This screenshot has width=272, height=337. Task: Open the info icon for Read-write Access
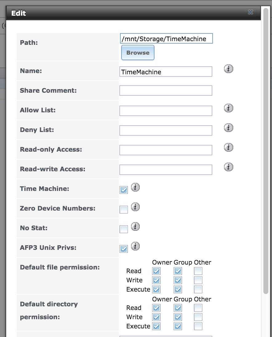click(x=229, y=167)
